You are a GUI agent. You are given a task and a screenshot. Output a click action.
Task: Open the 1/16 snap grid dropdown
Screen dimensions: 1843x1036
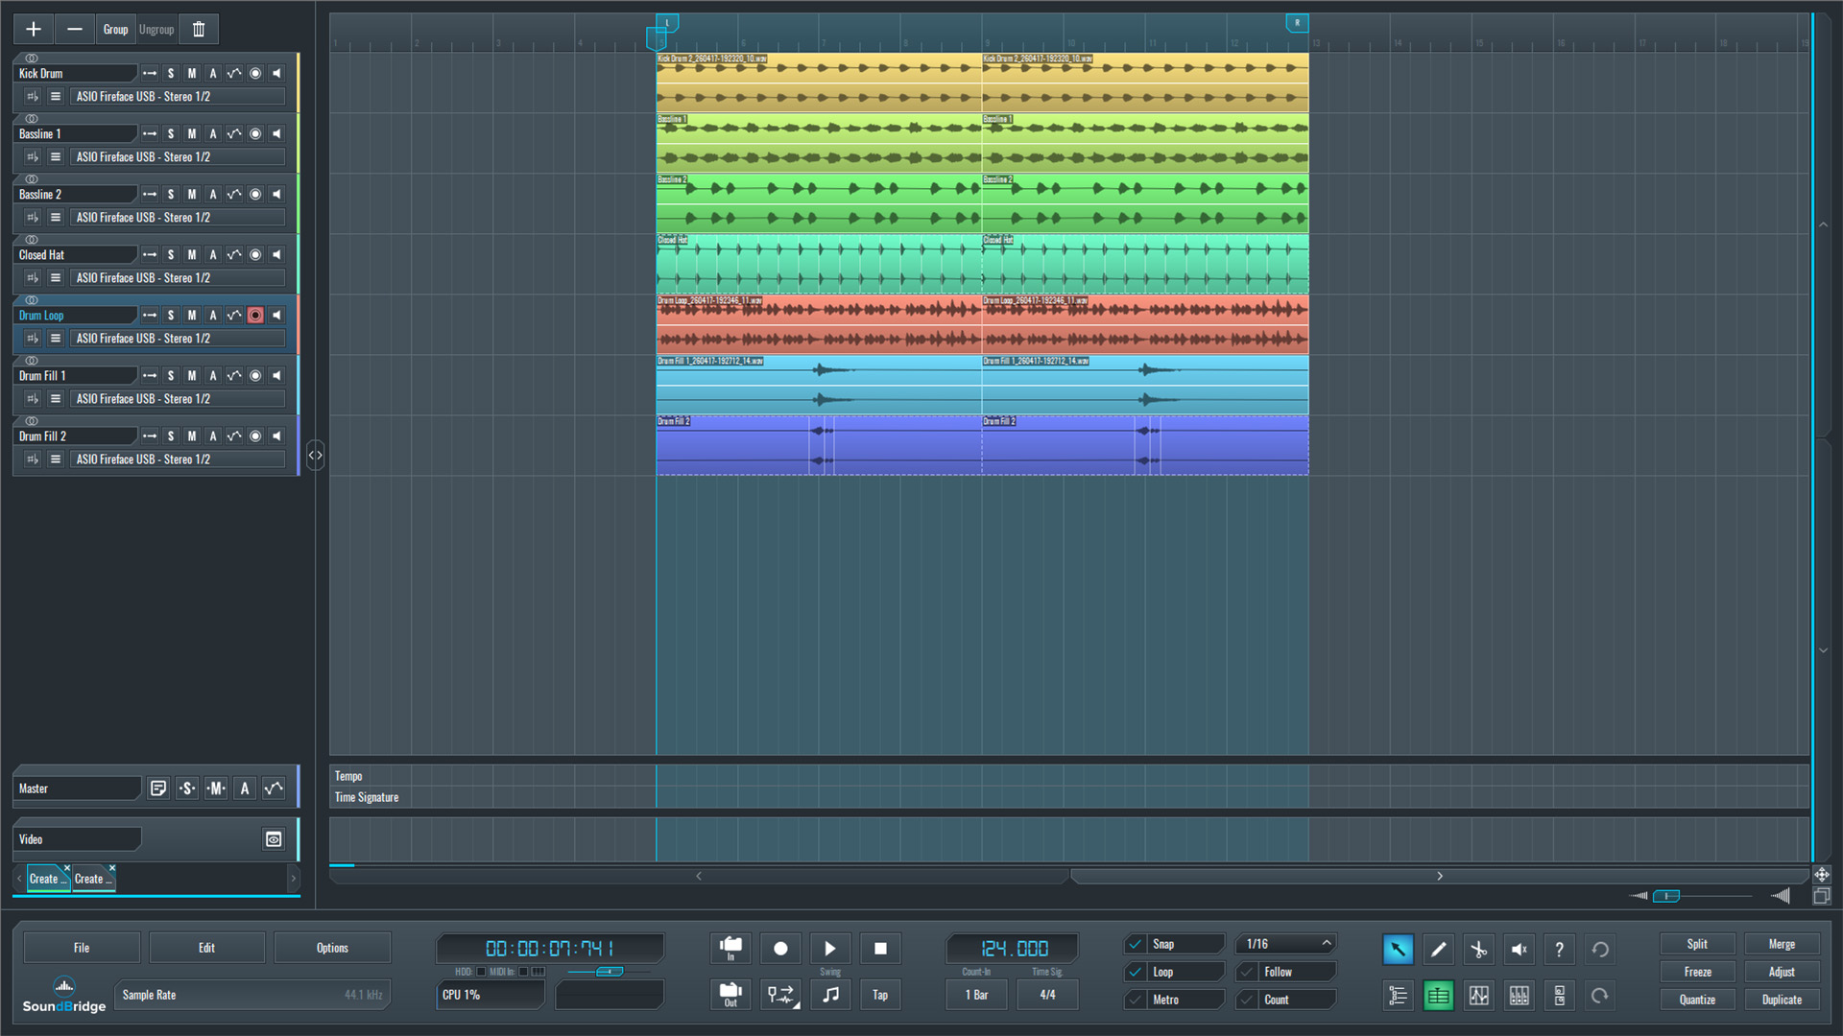pos(1286,944)
